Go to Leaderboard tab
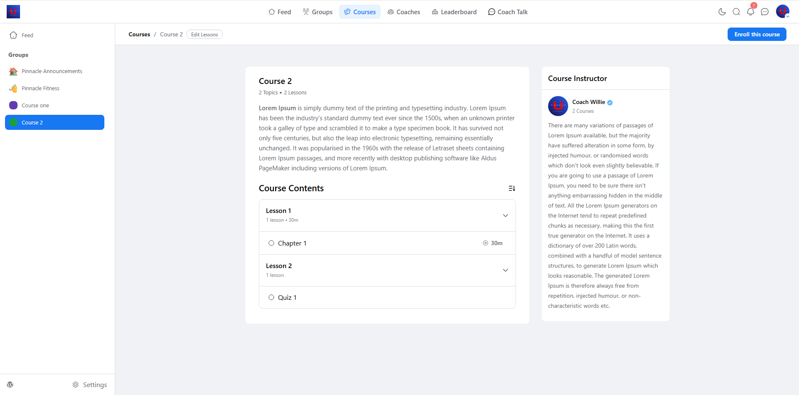799x395 pixels. (454, 12)
